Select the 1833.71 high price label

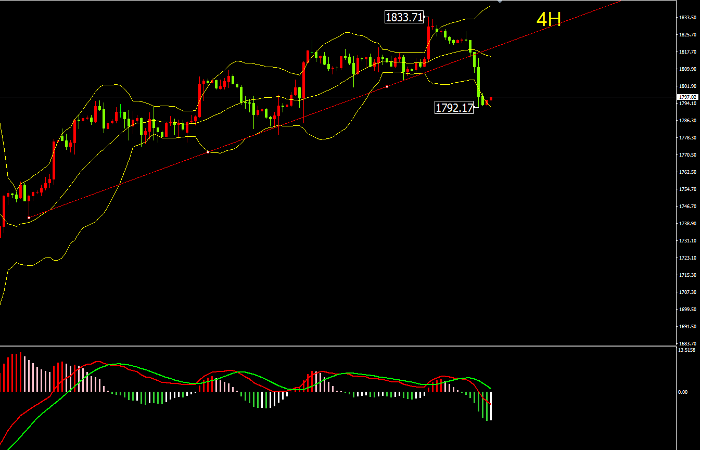(x=404, y=17)
